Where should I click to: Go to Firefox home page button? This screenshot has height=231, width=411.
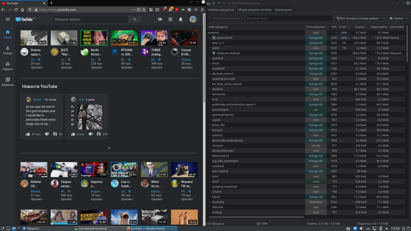(x=22, y=10)
